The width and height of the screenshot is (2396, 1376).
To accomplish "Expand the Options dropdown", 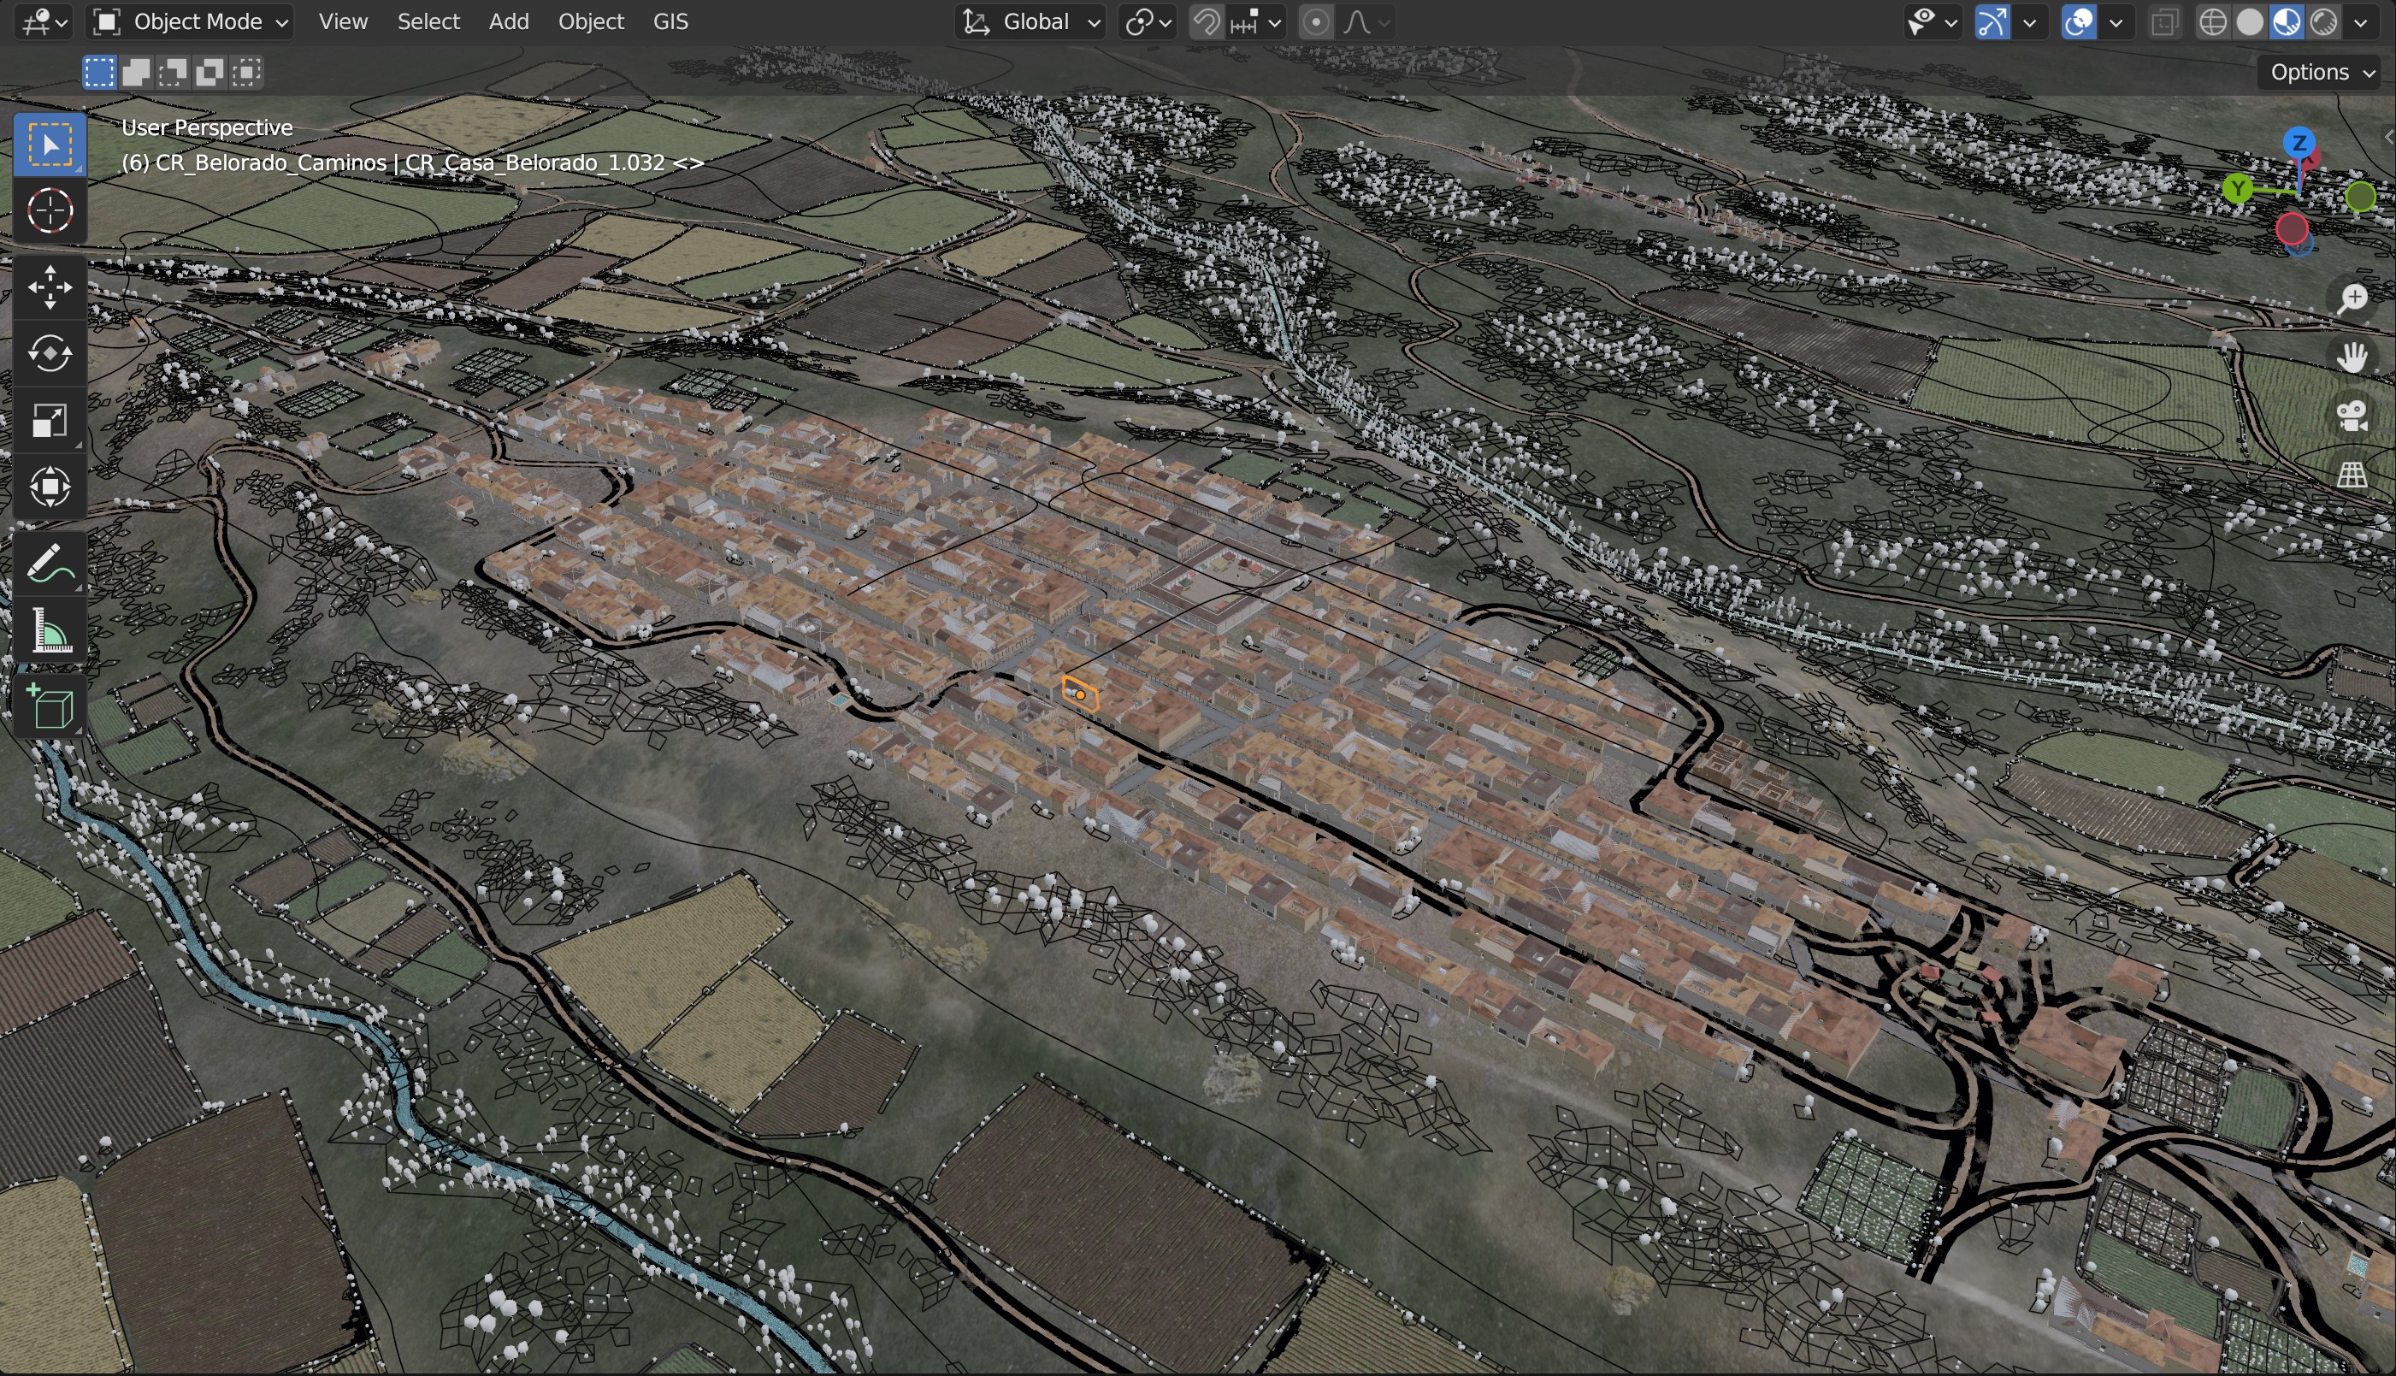I will 2320,72.
